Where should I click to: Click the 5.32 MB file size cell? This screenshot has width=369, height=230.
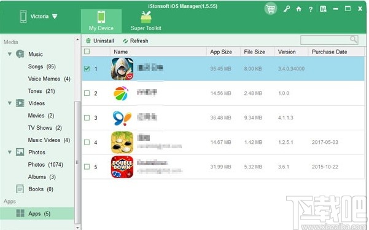(253, 167)
